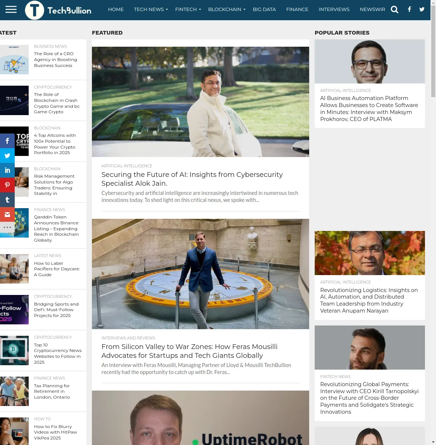436x445 pixels.
Task: Click the 'How To' category label
Action: (43, 419)
